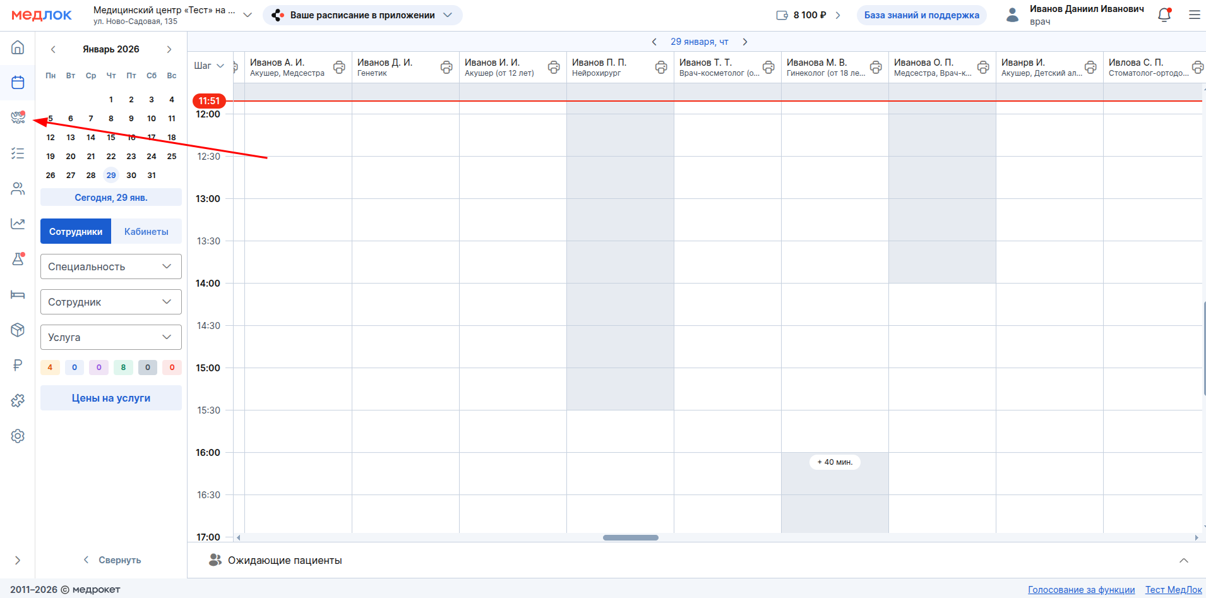Toggle the orange status filter showing 4
1206x598 pixels.
(x=50, y=368)
